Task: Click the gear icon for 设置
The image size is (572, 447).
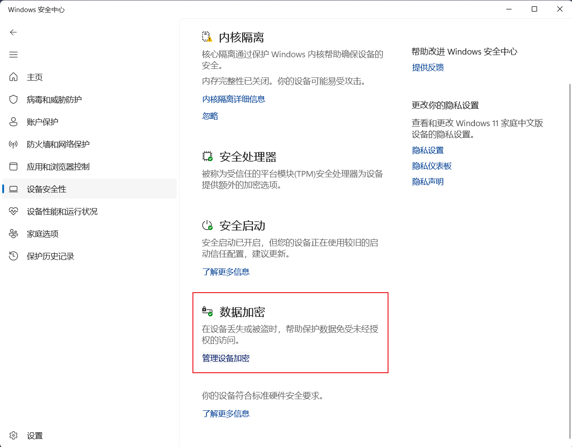Action: tap(13, 435)
